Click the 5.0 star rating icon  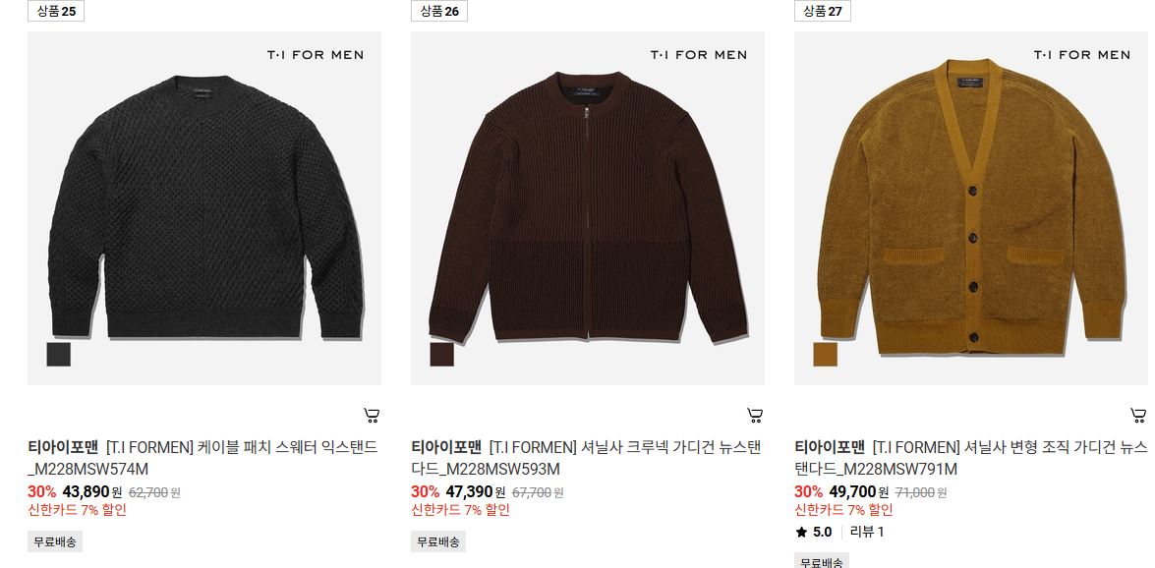(x=801, y=532)
